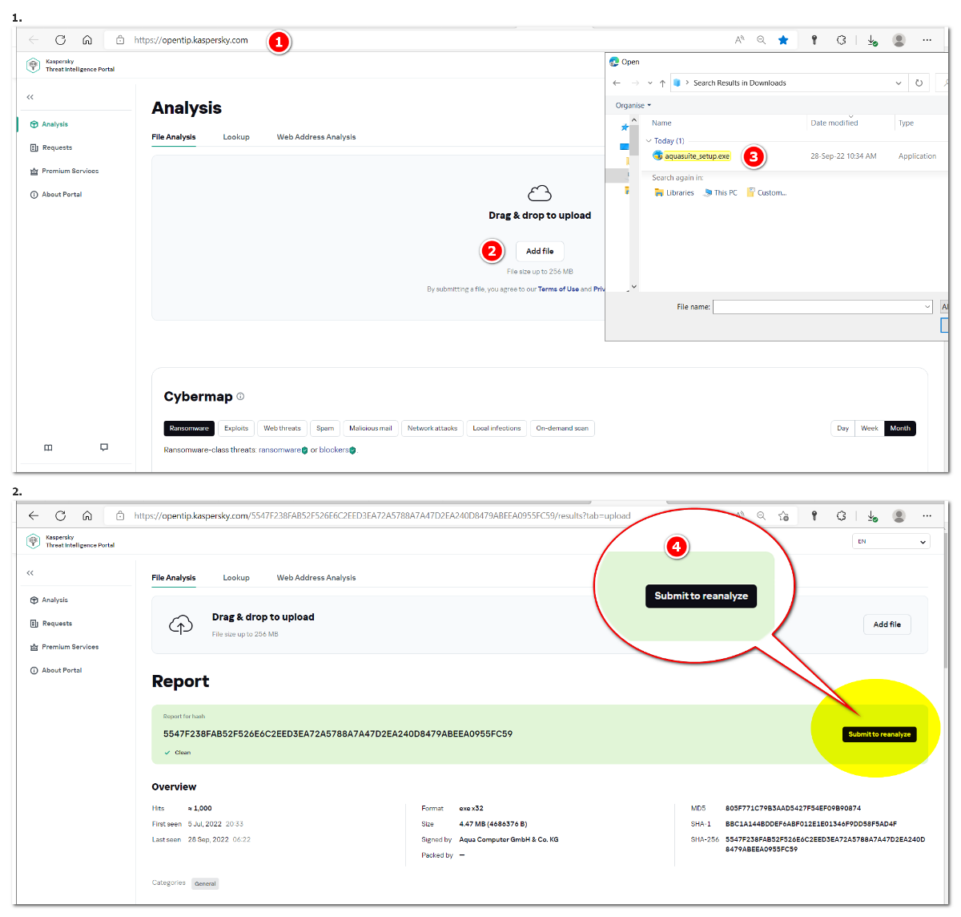Toggle the Exploits threat filter

(x=236, y=428)
